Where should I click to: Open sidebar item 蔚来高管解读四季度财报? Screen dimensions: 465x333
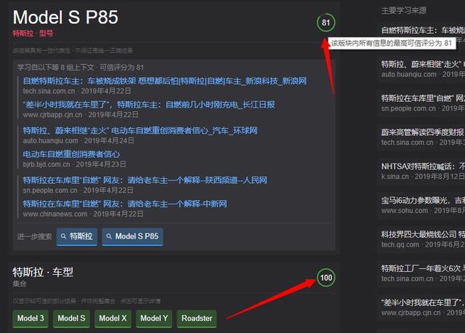click(423, 132)
